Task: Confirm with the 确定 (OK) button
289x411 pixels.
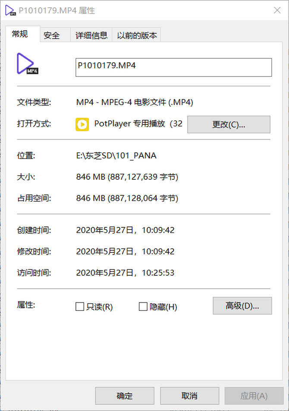Action: tap(125, 396)
